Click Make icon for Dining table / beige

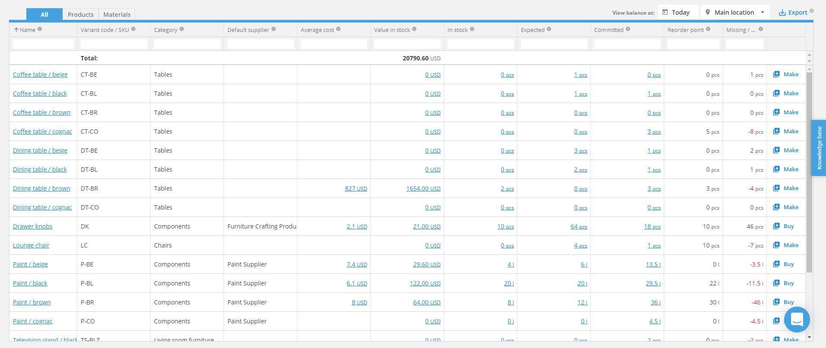[776, 150]
